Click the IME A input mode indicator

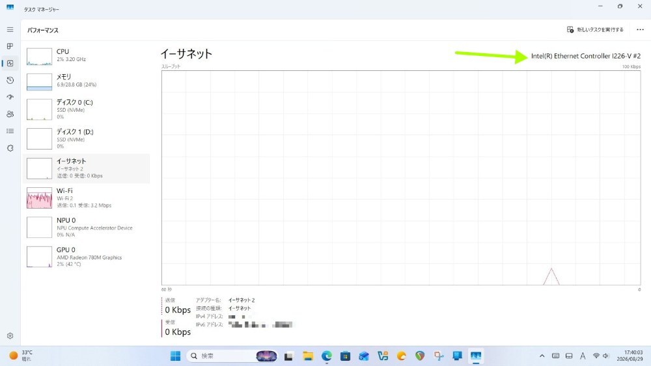[x=583, y=356]
